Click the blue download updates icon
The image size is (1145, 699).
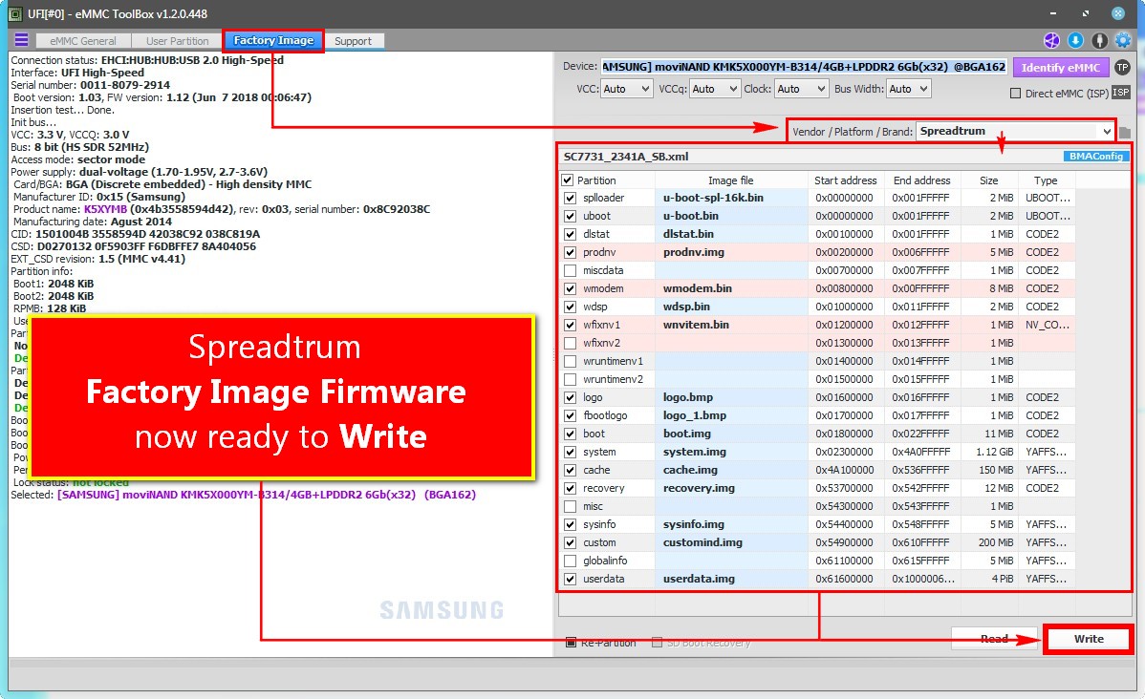pyautogui.click(x=1075, y=41)
